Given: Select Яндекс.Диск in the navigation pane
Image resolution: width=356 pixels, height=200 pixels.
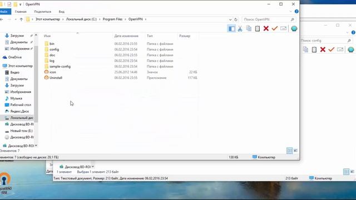Looking at the screenshot, I should pyautogui.click(x=19, y=111).
